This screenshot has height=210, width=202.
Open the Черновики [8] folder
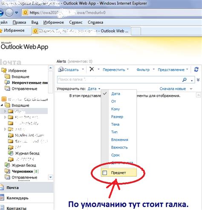tap(25, 171)
